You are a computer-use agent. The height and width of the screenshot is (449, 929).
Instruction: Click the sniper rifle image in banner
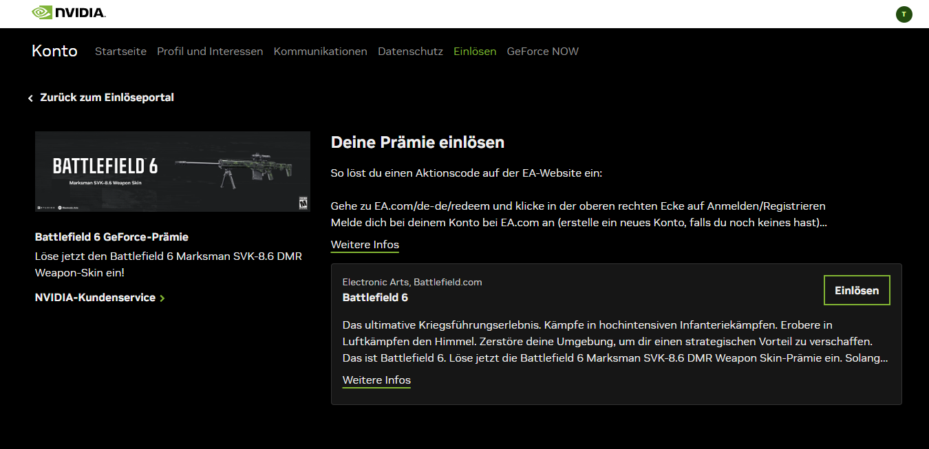[237, 167]
